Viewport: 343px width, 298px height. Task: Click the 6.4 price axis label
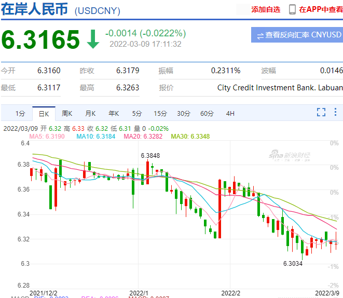(25, 143)
